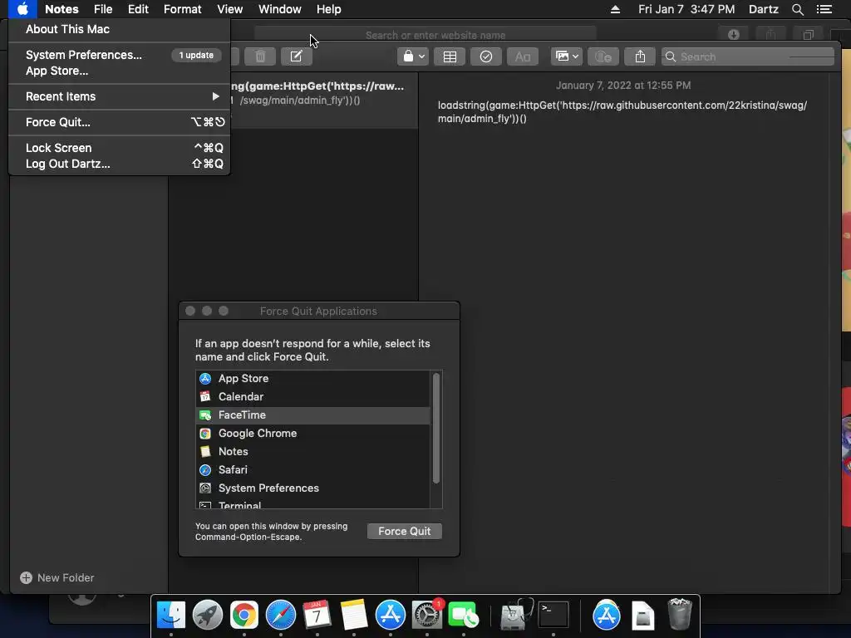Delete note with the trash icon
Viewport: 851px width, 638px height.
coord(260,56)
